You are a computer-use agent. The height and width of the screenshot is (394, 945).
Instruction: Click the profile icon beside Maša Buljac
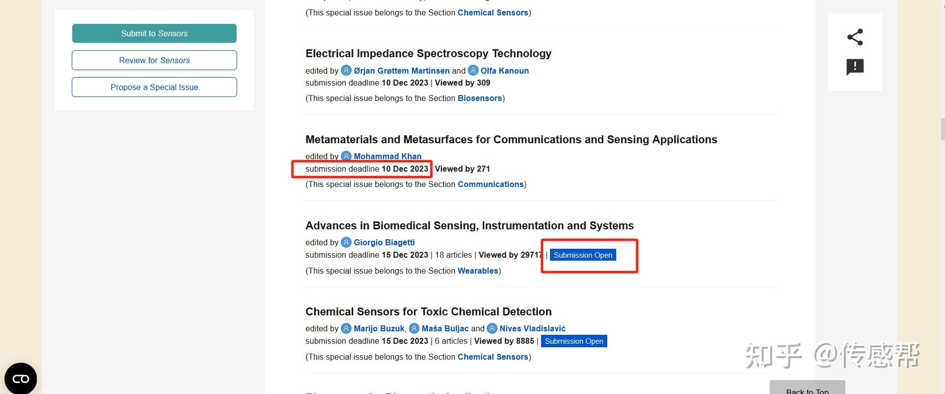coord(414,328)
